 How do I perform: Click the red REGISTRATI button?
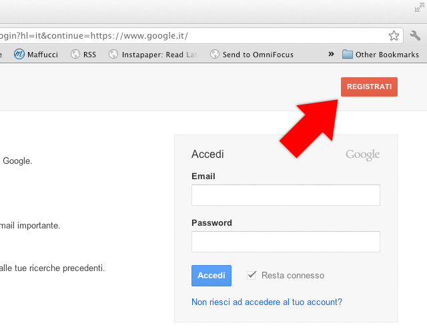[369, 87]
